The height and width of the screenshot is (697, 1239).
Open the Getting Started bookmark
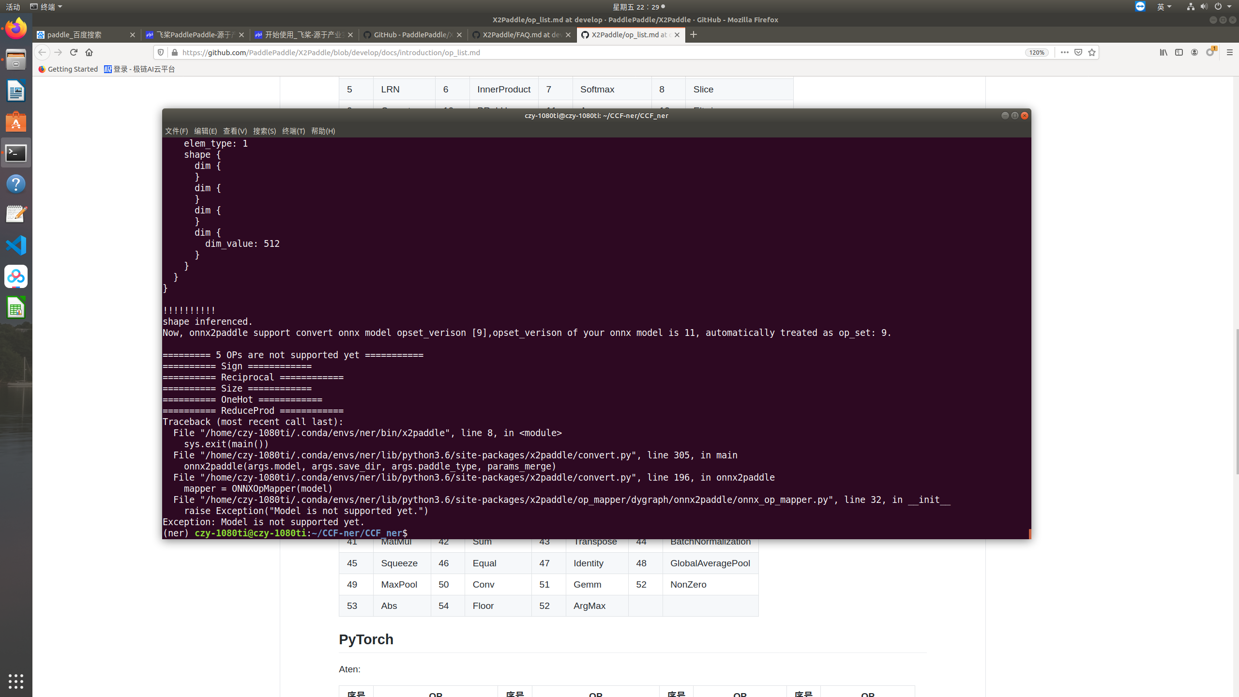coord(68,69)
